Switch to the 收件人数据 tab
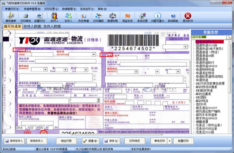The width and height of the screenshot is (234, 153). point(32,26)
